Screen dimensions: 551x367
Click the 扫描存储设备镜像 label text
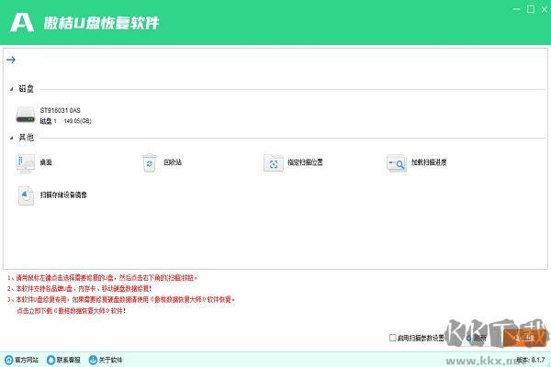63,195
